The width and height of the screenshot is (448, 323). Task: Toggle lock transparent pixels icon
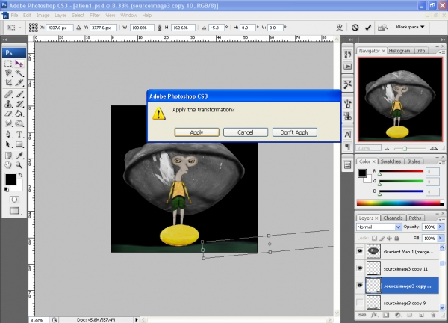click(x=374, y=238)
